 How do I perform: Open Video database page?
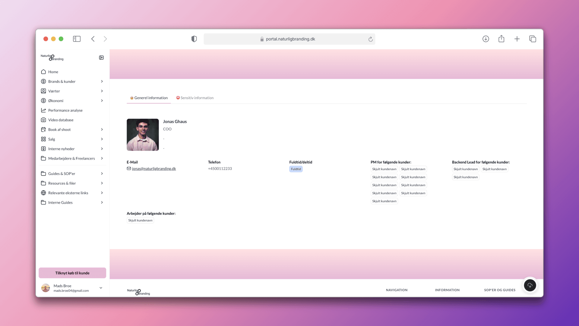coord(61,120)
